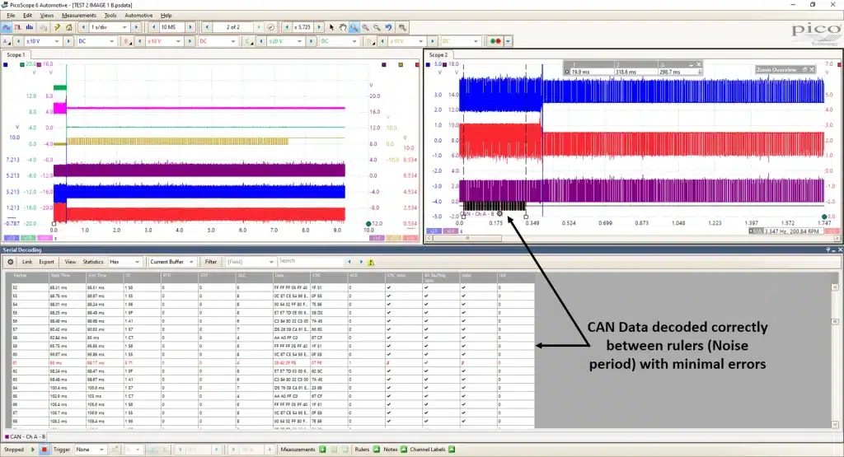This screenshot has width=844, height=457.
Task: Click Export in Serial Decoding toolbar
Action: pos(46,262)
